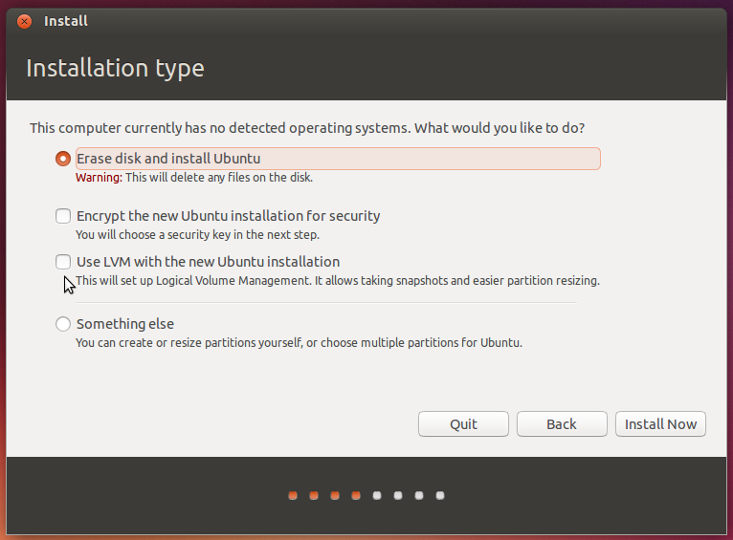Screen dimensions: 733x540
Task: Enable Encrypt the new Ubuntu installation checkbox
Action: (63, 216)
